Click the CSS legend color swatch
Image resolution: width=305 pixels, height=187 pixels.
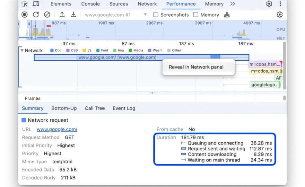68,50
